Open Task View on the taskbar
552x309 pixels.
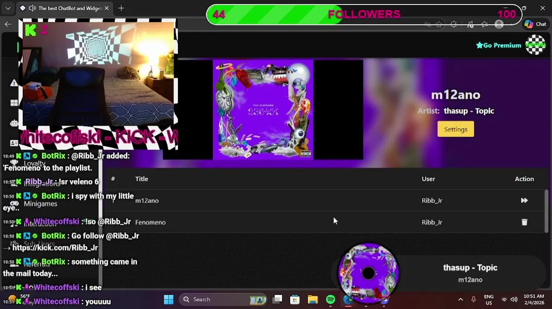click(x=278, y=300)
